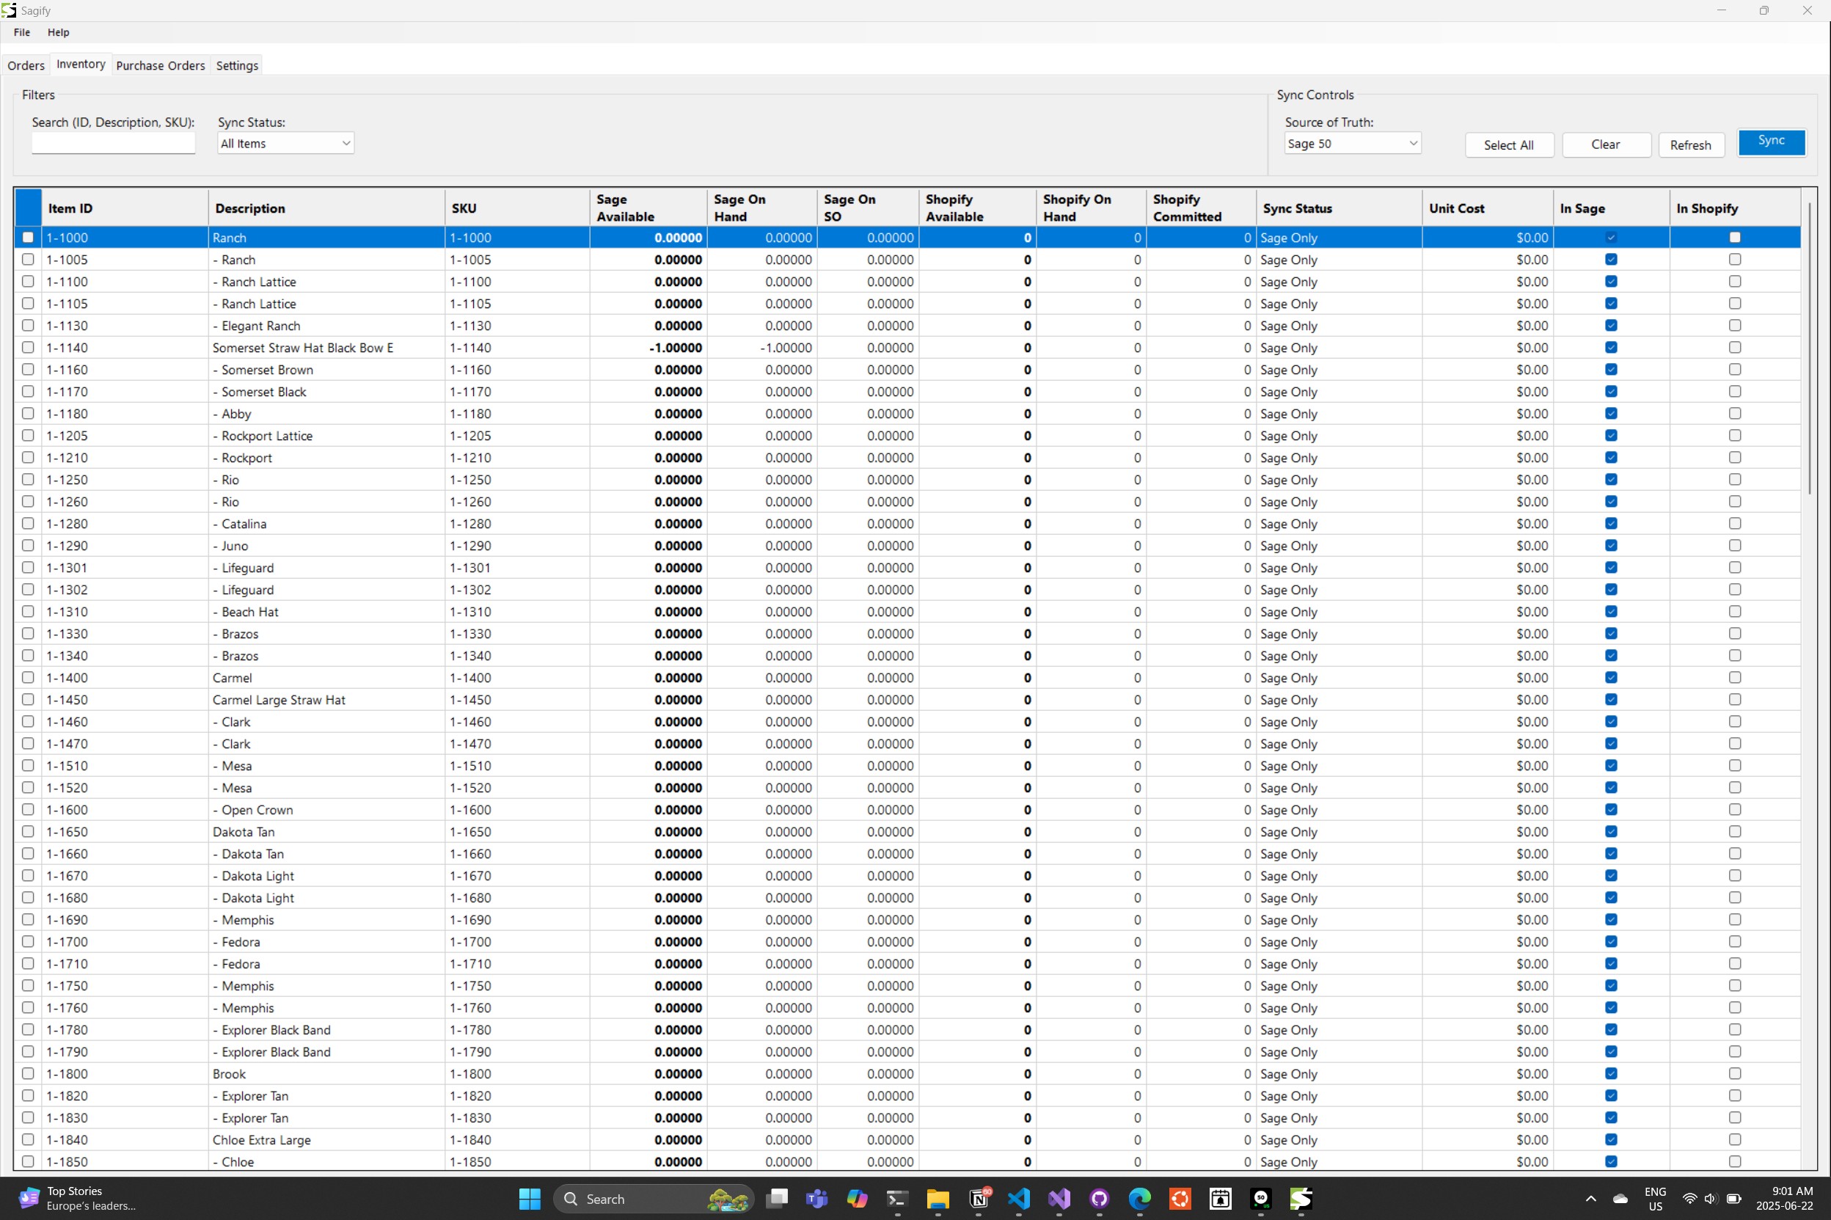This screenshot has height=1220, width=1831.
Task: Open Top Stories news widget
Action: [78, 1198]
